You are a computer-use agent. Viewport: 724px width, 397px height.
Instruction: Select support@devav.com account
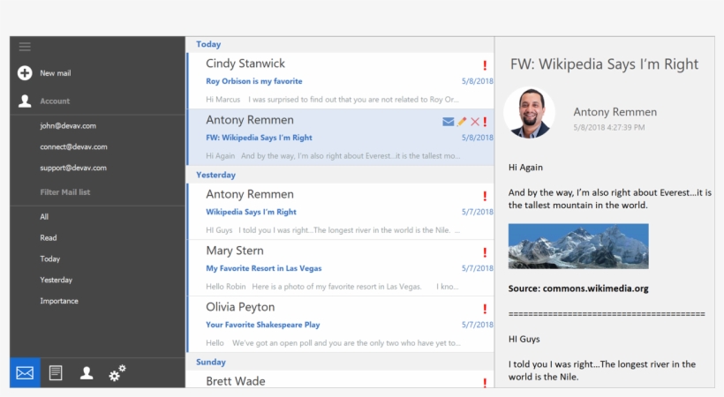(73, 168)
